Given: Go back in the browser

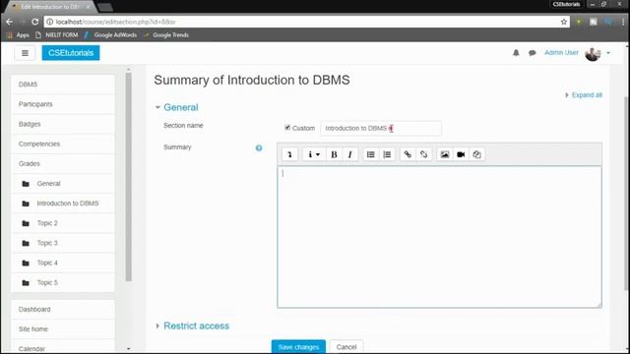Looking at the screenshot, I should [x=9, y=22].
